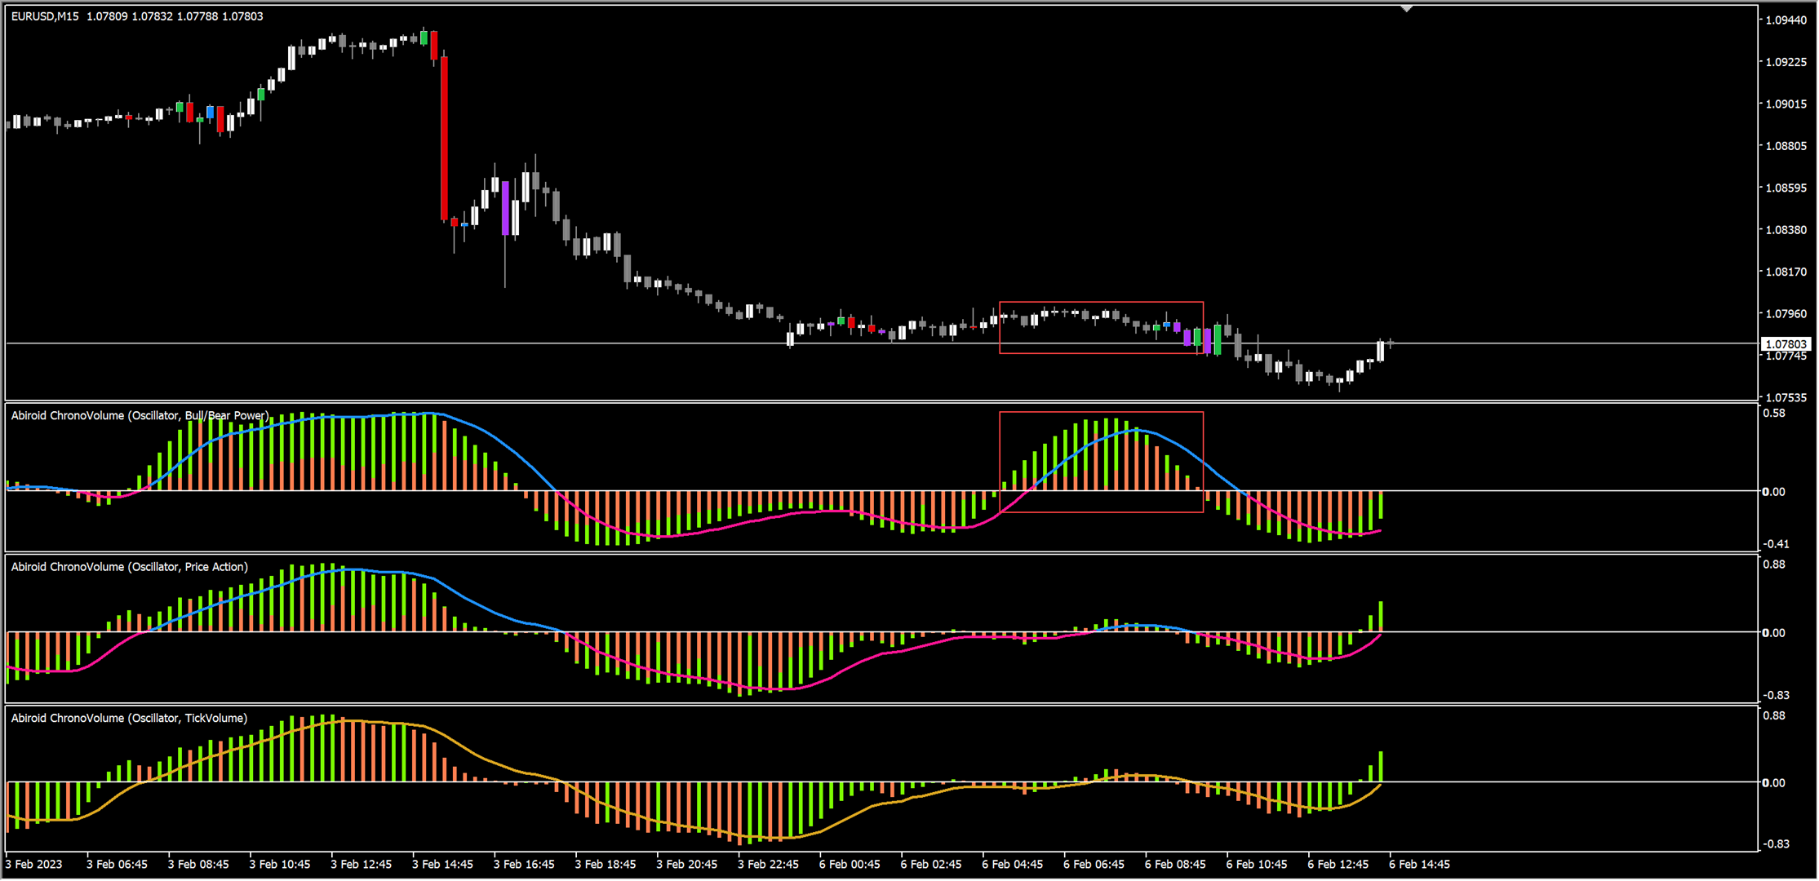
Task: Click the 1.09015 price scale value
Action: [x=1786, y=104]
